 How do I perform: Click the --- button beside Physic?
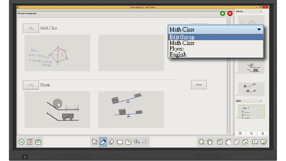(199, 85)
